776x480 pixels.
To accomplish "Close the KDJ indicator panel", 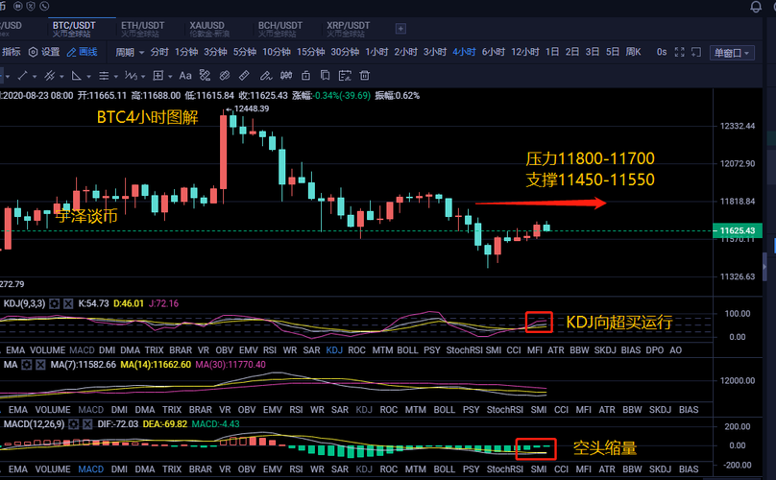I will tap(68, 304).
